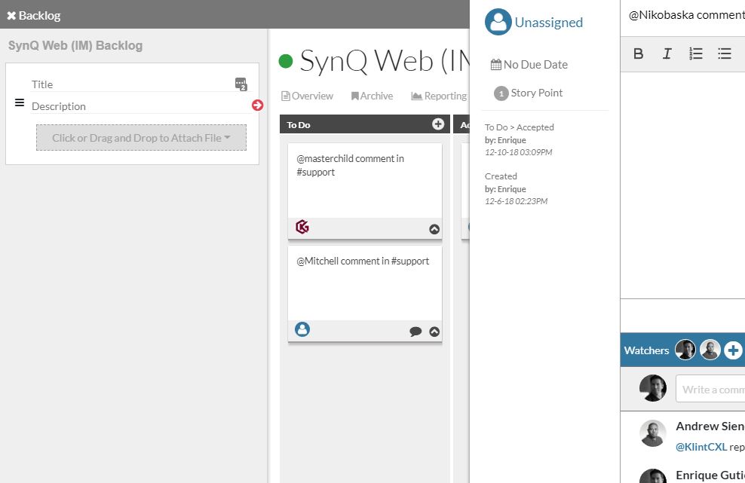
Task: Open the backlog hamburger menu icon
Action: [x=20, y=102]
